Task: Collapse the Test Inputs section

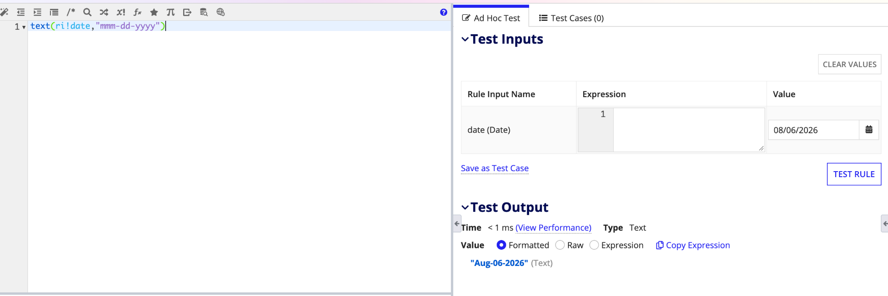Action: tap(465, 39)
